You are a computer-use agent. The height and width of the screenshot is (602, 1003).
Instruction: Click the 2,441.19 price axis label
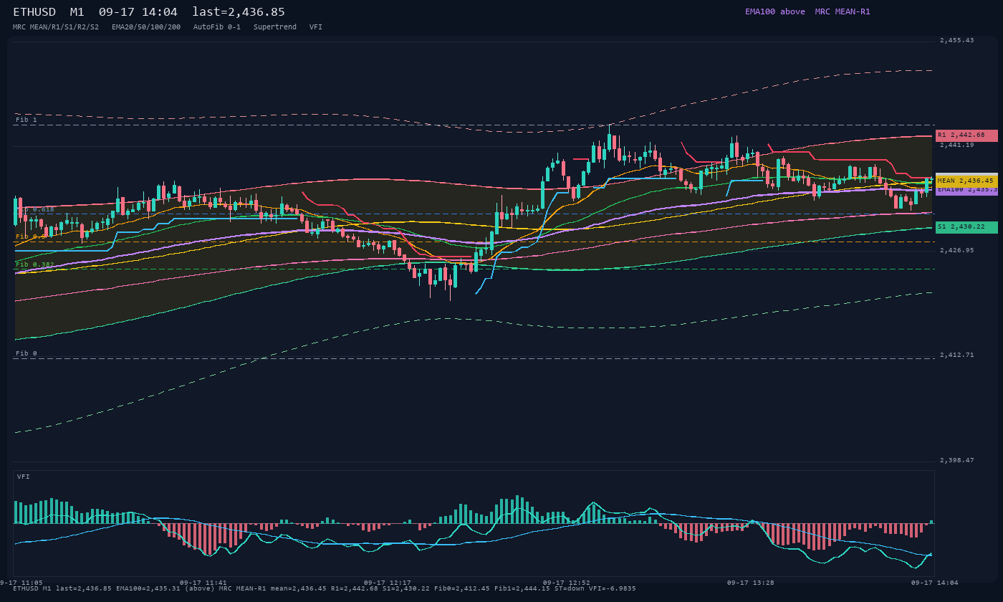(957, 145)
